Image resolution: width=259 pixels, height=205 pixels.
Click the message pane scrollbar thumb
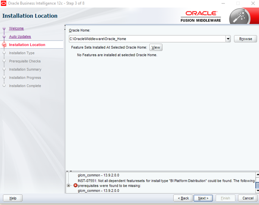[257, 185]
